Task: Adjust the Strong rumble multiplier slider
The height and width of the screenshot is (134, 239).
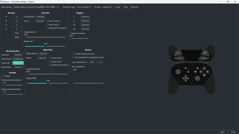Action: [x=13, y=85]
